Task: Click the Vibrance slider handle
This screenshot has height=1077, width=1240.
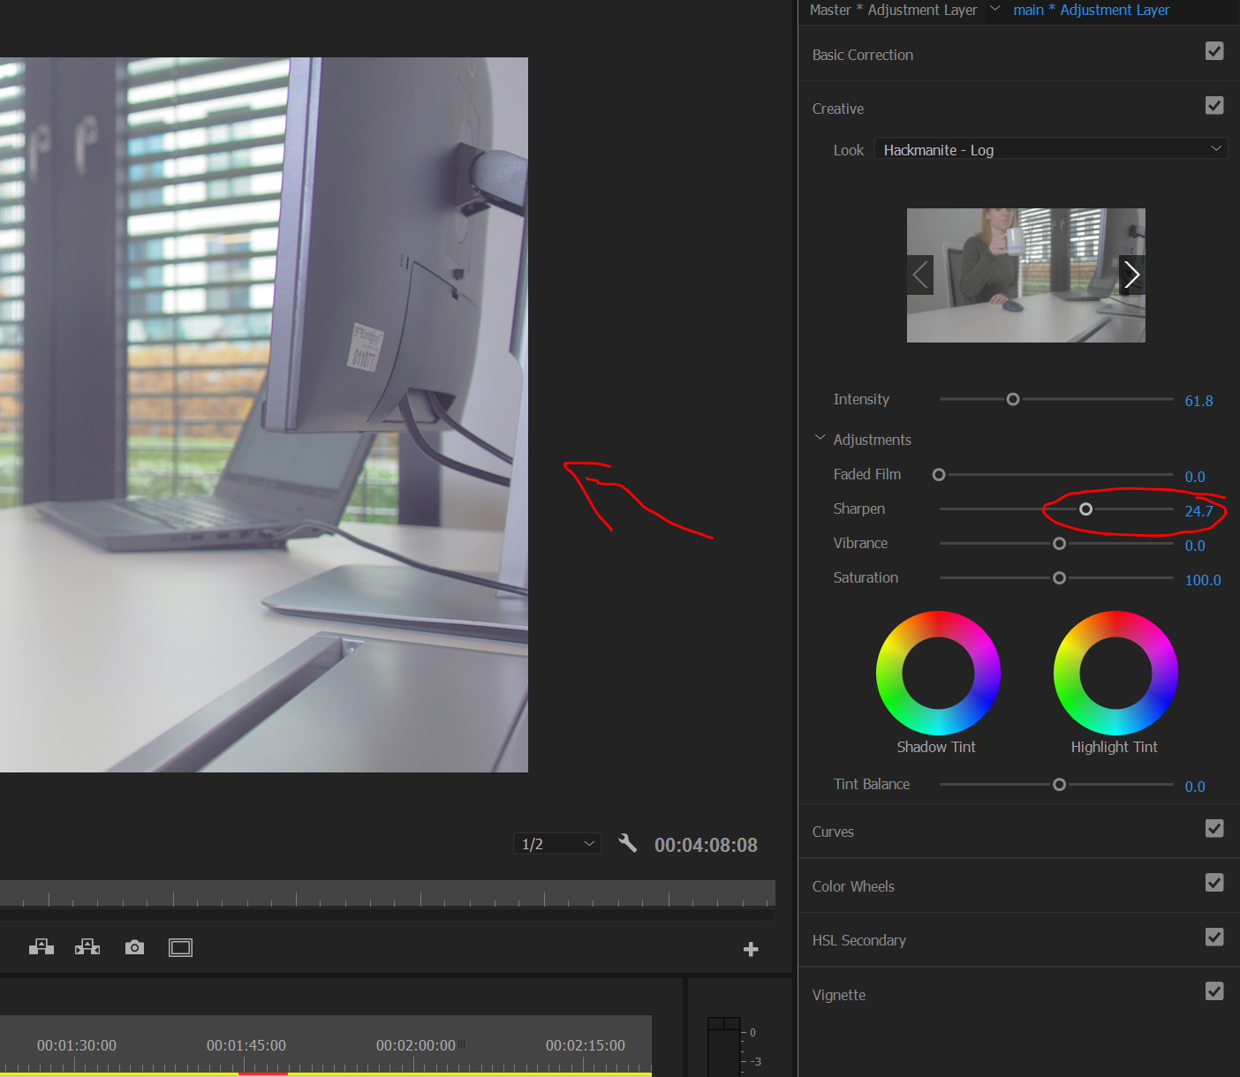Action: (x=1059, y=544)
